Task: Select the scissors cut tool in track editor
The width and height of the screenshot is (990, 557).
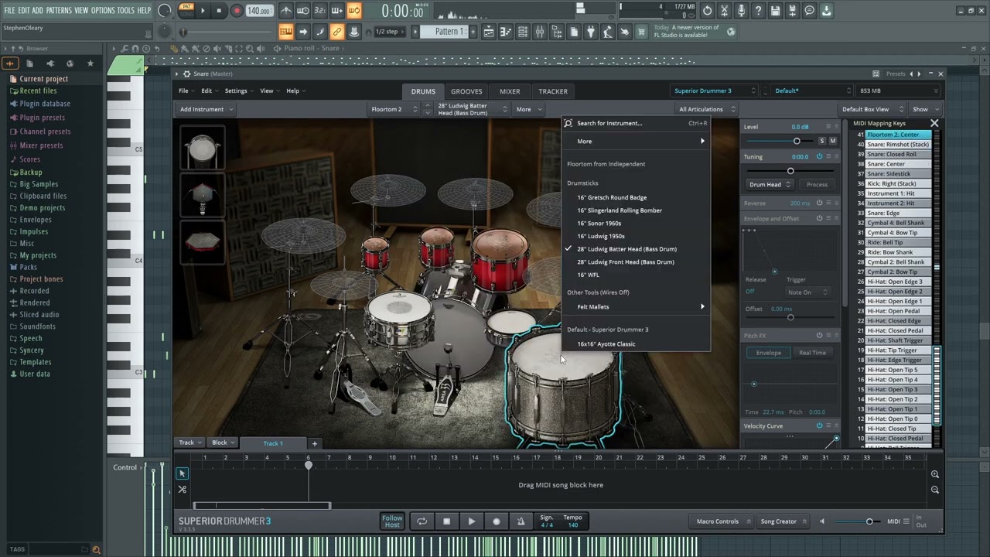Action: (x=183, y=490)
